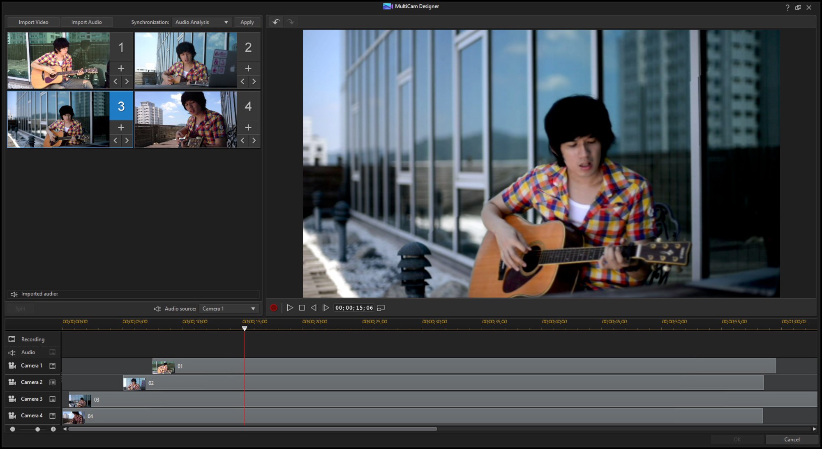Select camera 1 number tab

[121, 47]
